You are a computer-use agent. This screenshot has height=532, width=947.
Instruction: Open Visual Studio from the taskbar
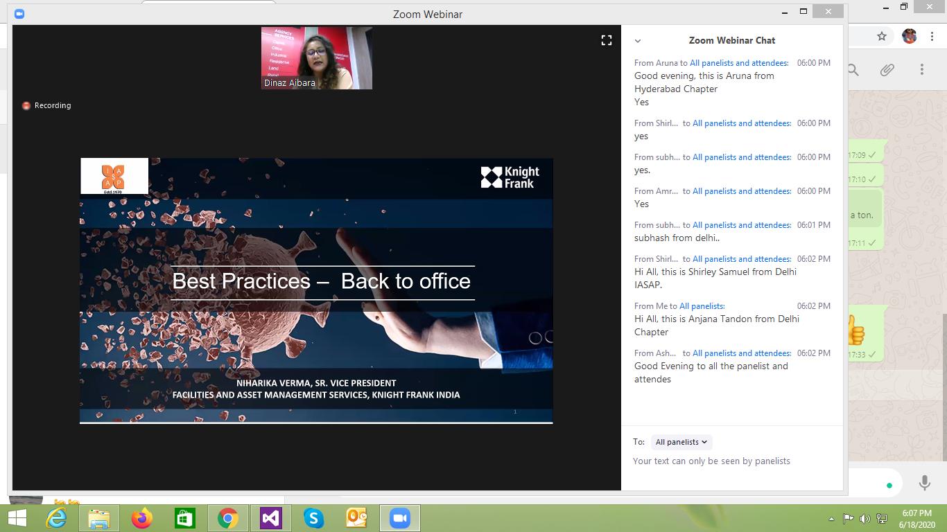coord(271,518)
